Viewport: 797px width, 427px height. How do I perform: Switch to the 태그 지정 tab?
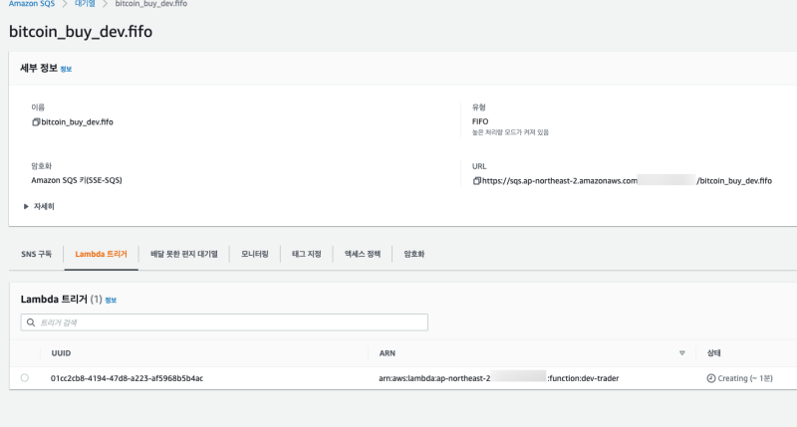tap(306, 254)
